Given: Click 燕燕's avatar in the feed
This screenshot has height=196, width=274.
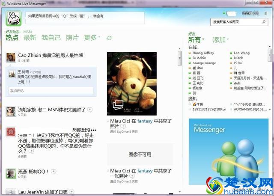Looking at the screenshot, I should pos(11,173).
